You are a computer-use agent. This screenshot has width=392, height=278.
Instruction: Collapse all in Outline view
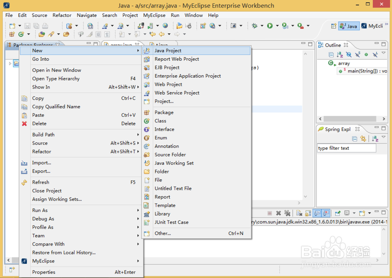(x=331, y=55)
